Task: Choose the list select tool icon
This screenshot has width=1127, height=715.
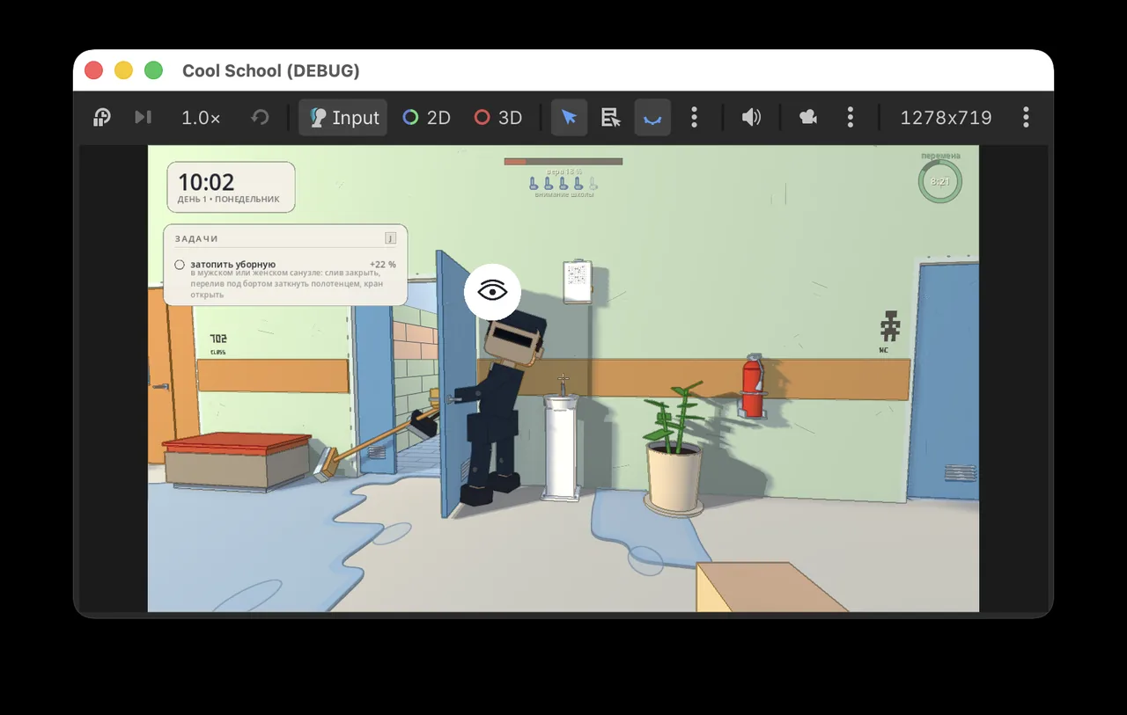Action: tap(611, 118)
